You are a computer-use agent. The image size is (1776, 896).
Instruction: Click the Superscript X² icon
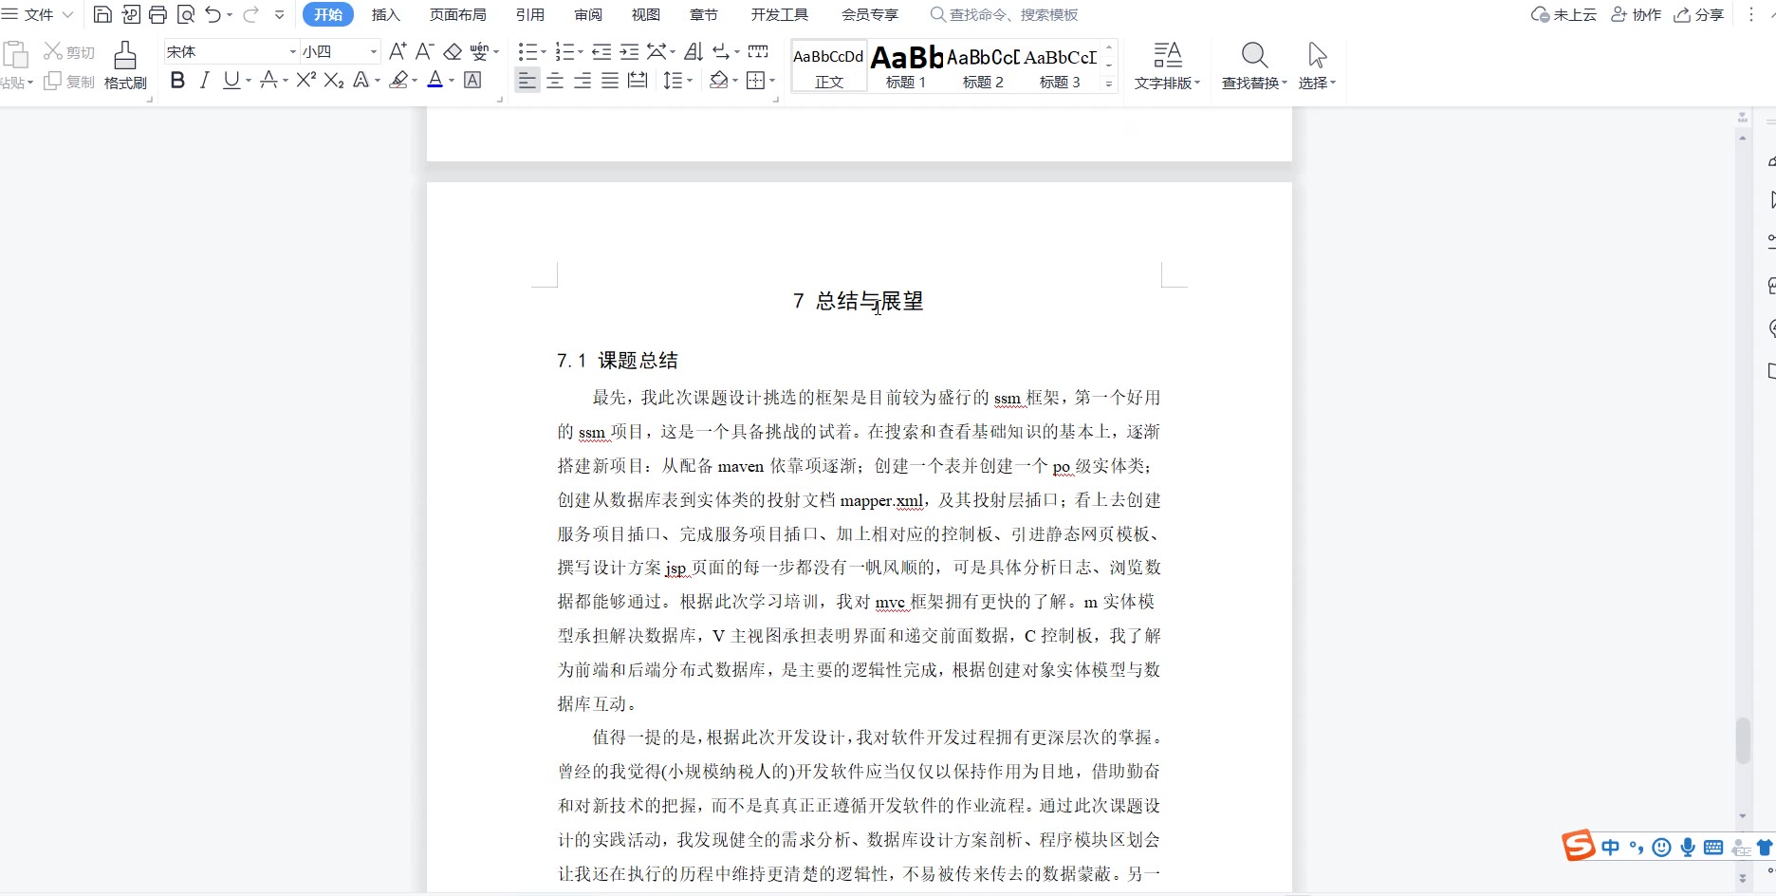tap(305, 81)
